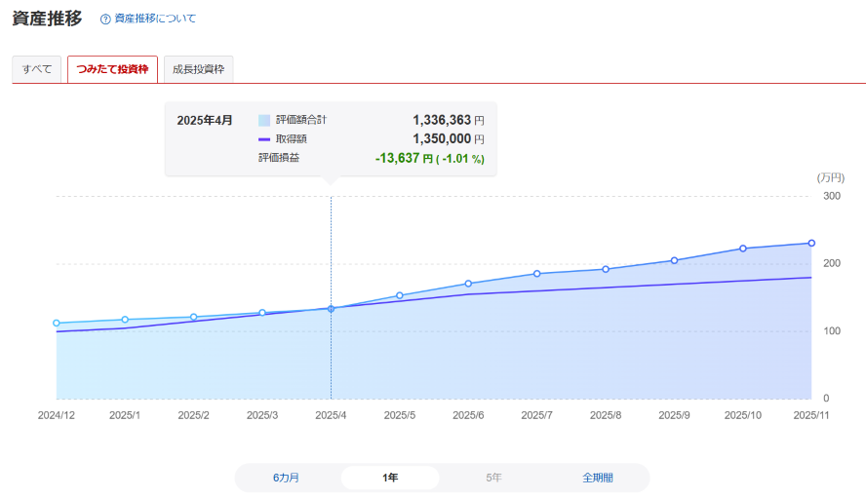Click the 2025/2 valuation data point
This screenshot has height=499, width=866.
point(193,317)
